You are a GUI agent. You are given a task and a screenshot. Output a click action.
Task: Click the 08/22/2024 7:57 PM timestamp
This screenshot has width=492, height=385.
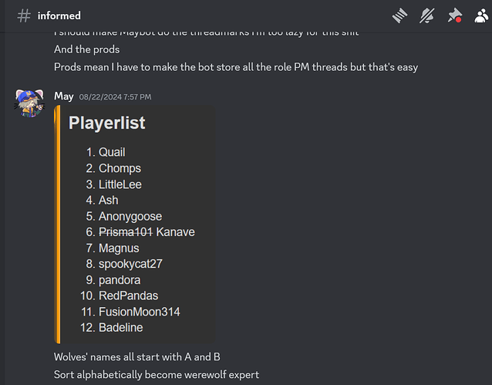tap(115, 96)
